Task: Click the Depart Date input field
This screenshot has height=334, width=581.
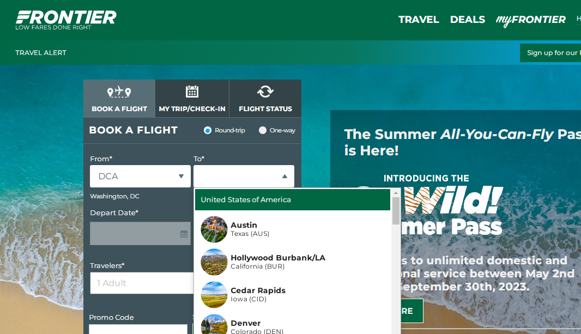Action: click(140, 233)
